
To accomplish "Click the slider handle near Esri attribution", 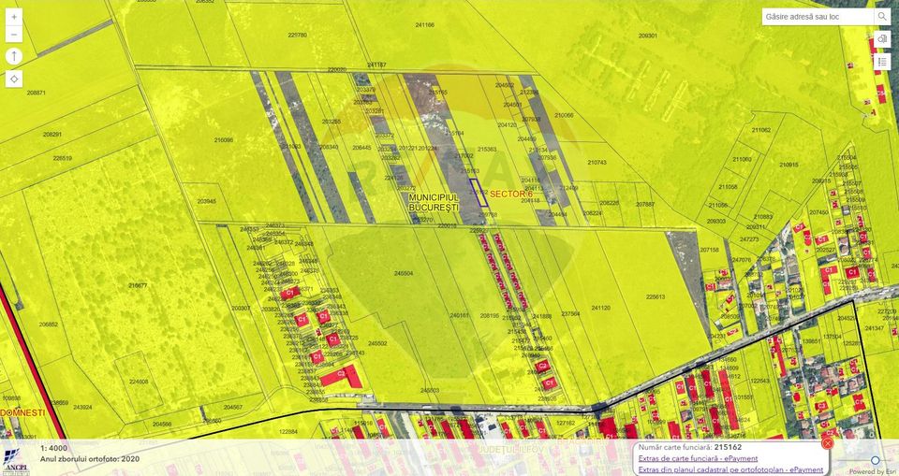I will point(876,460).
